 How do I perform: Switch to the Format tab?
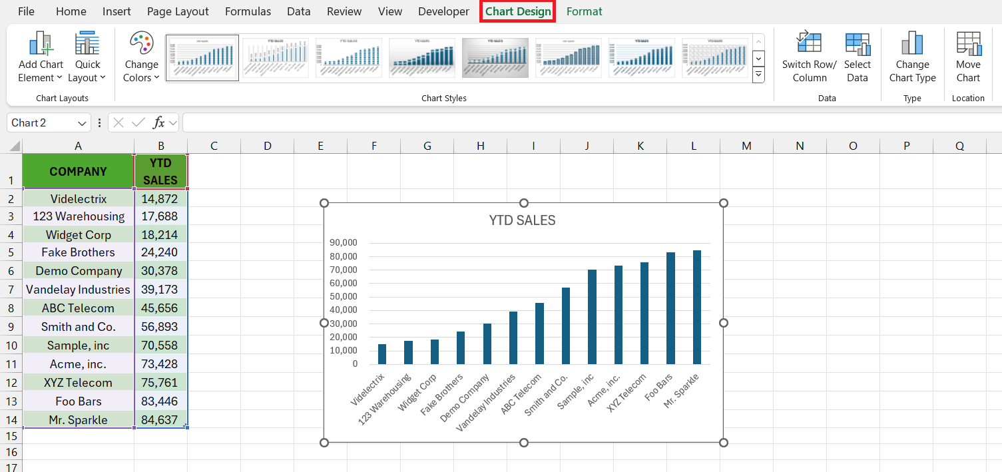(x=584, y=11)
